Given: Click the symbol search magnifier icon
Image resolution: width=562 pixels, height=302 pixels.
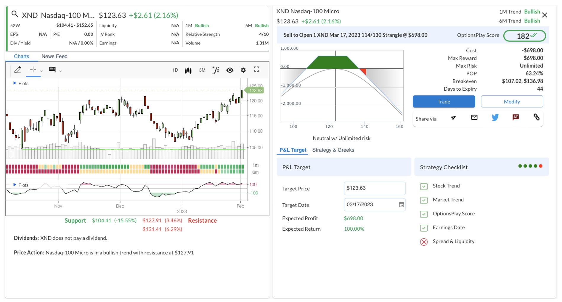Looking at the screenshot, I should [15, 14].
